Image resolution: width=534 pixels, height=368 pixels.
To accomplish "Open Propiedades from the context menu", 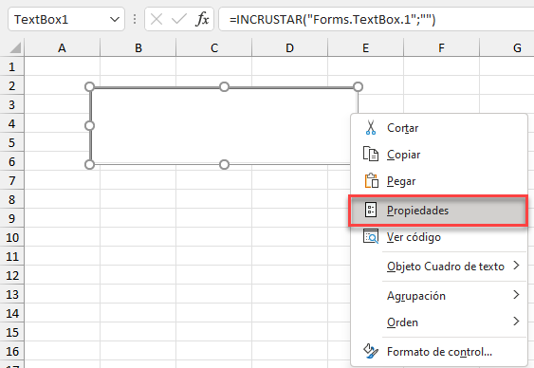I will [439, 211].
